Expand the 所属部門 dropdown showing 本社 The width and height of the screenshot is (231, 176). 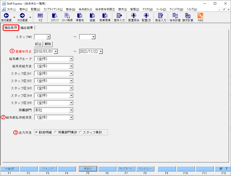coord(71,110)
